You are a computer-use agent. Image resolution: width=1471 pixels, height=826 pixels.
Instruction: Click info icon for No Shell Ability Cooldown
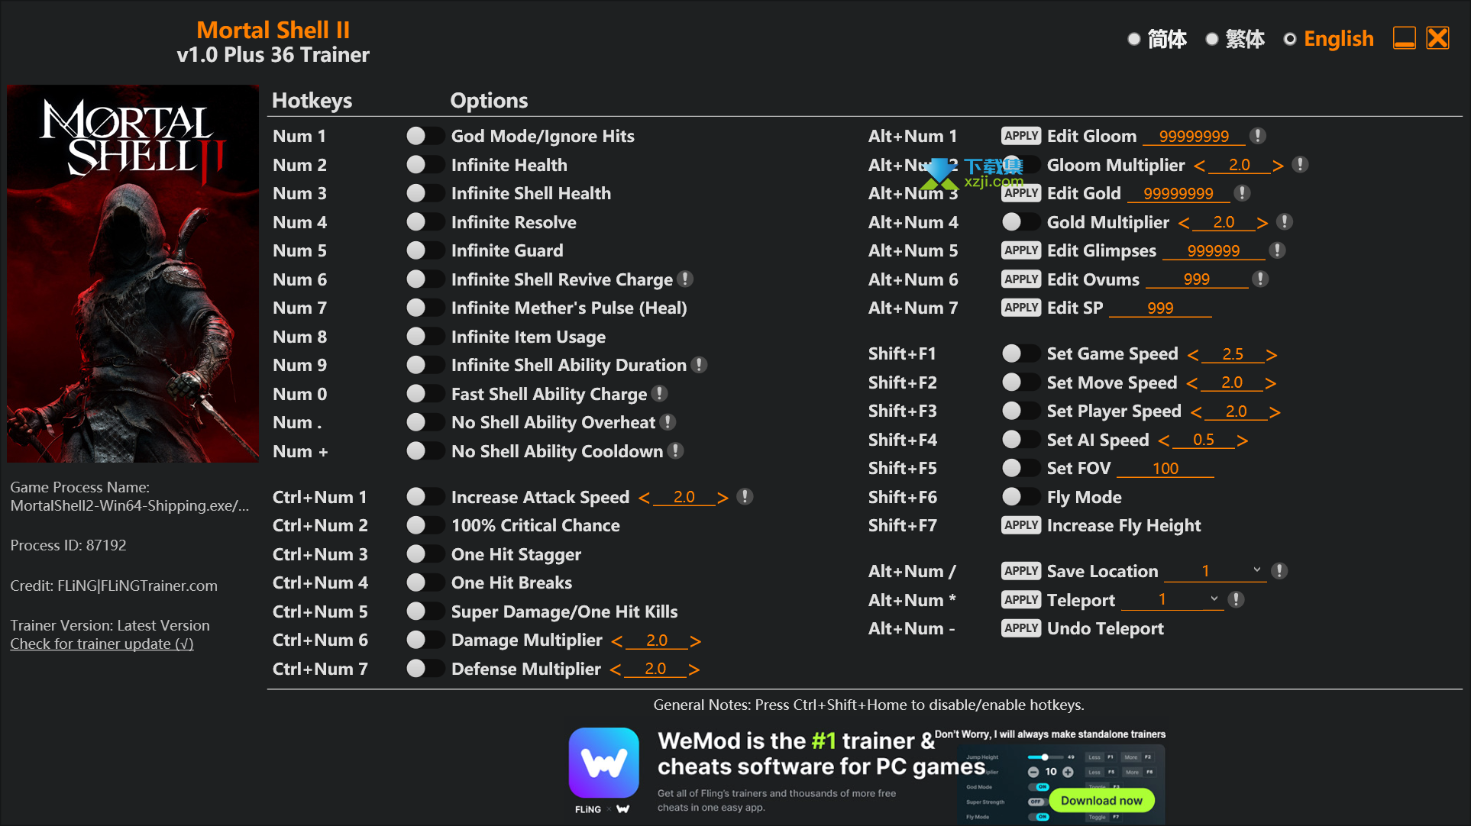pyautogui.click(x=675, y=451)
